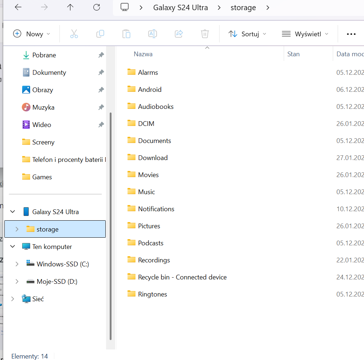Click the Paste clipboard icon
364x360 pixels.
click(x=126, y=34)
